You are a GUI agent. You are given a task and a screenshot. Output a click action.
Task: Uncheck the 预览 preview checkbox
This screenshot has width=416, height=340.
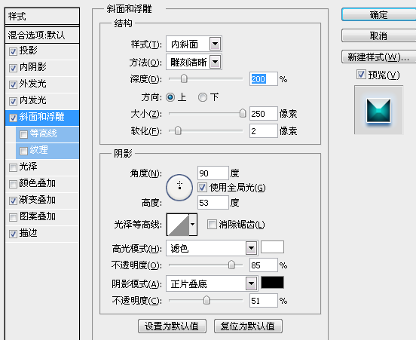click(361, 75)
